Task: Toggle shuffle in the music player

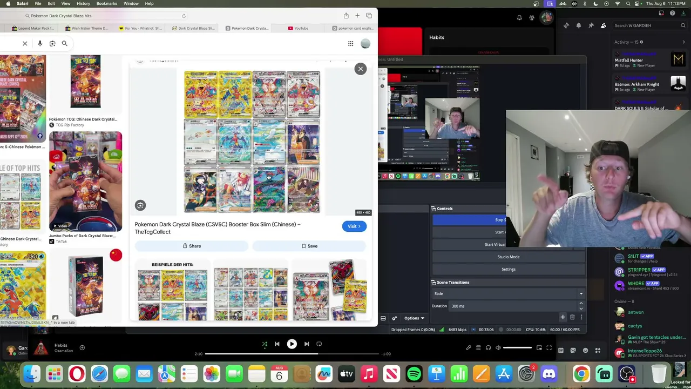Action: (265, 344)
